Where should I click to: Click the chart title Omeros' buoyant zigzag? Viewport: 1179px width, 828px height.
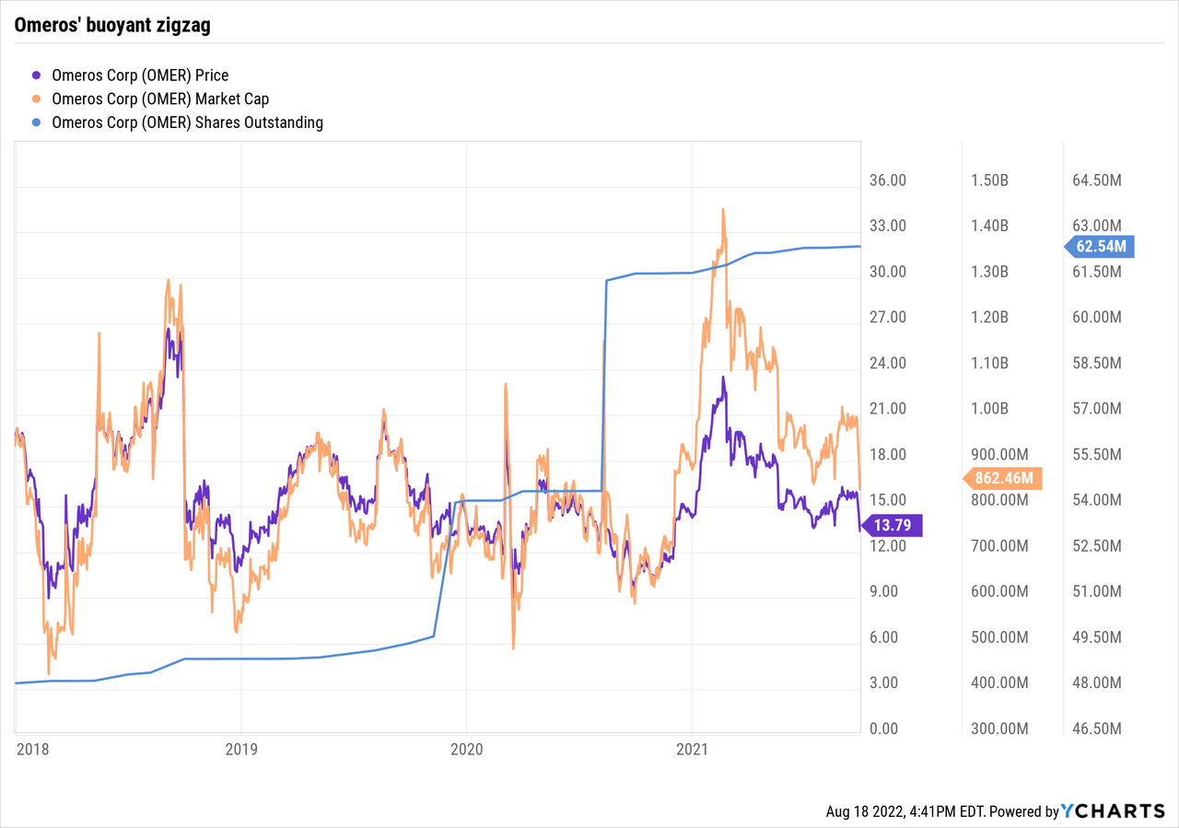112,25
